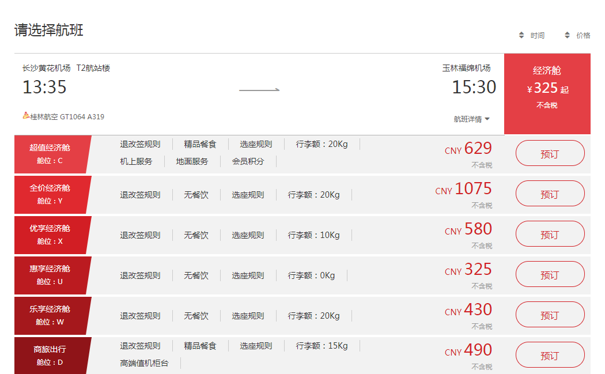Viewport: 605px width, 374px height.
Task: Sort flights by 时间 arrows icon
Action: pyautogui.click(x=521, y=35)
